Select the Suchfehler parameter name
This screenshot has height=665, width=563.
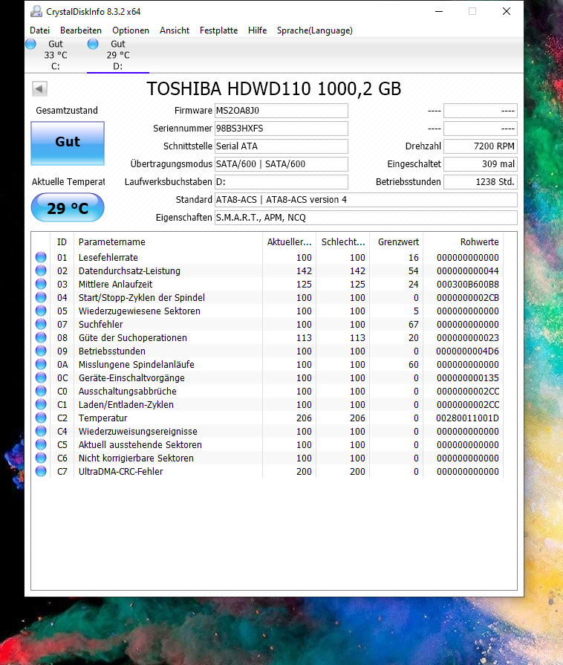tap(100, 325)
